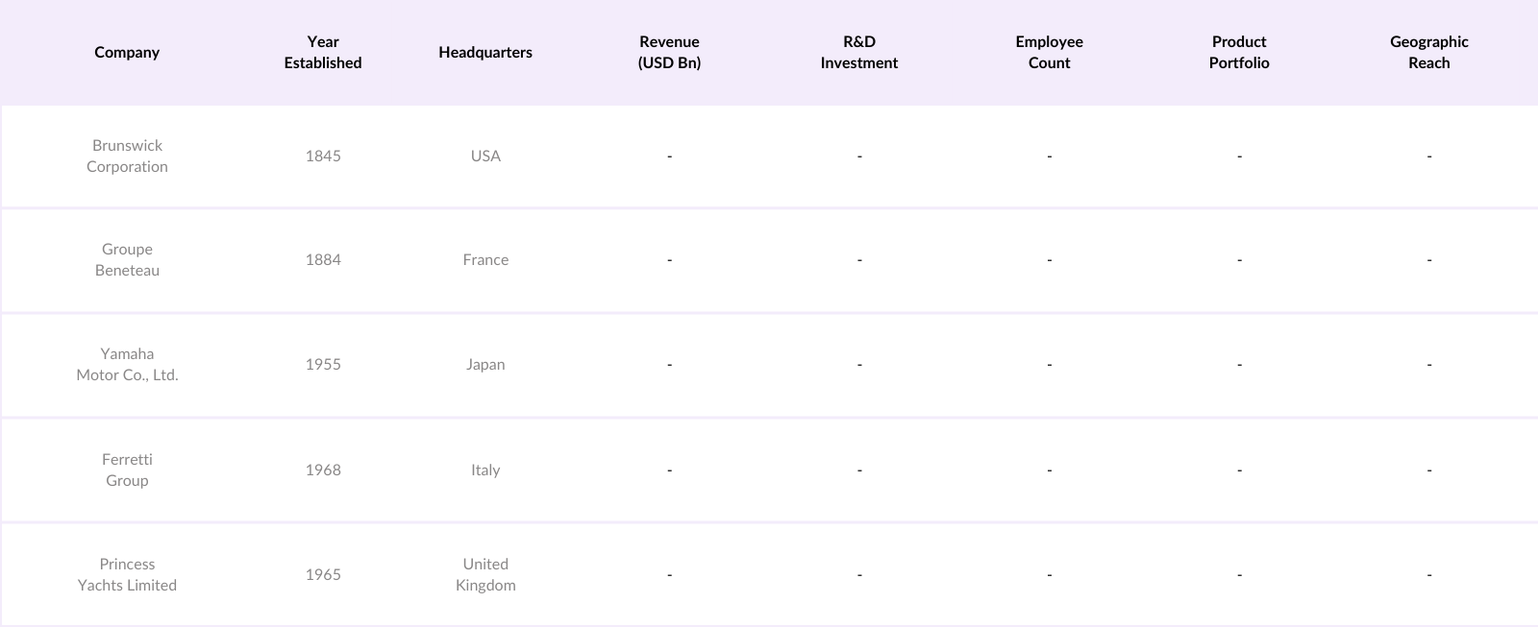Click the United Kingdom headquarters cell
This screenshot has width=1538, height=627.
485,574
